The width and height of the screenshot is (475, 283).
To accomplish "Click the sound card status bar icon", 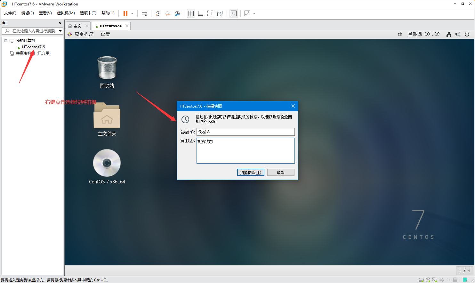I will 448,280.
